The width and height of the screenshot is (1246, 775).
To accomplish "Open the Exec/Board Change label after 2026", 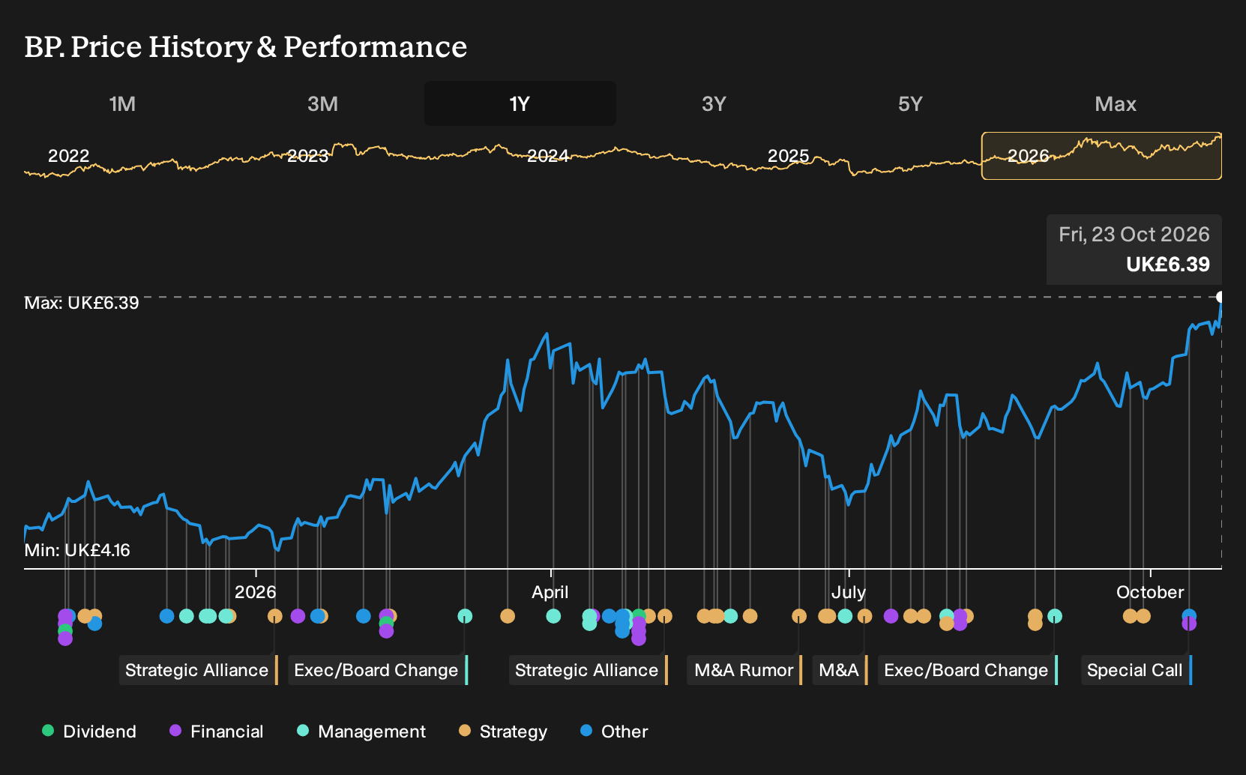I will point(378,670).
